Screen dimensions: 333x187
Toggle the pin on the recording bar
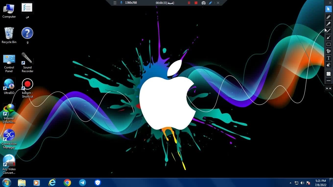point(121,3)
